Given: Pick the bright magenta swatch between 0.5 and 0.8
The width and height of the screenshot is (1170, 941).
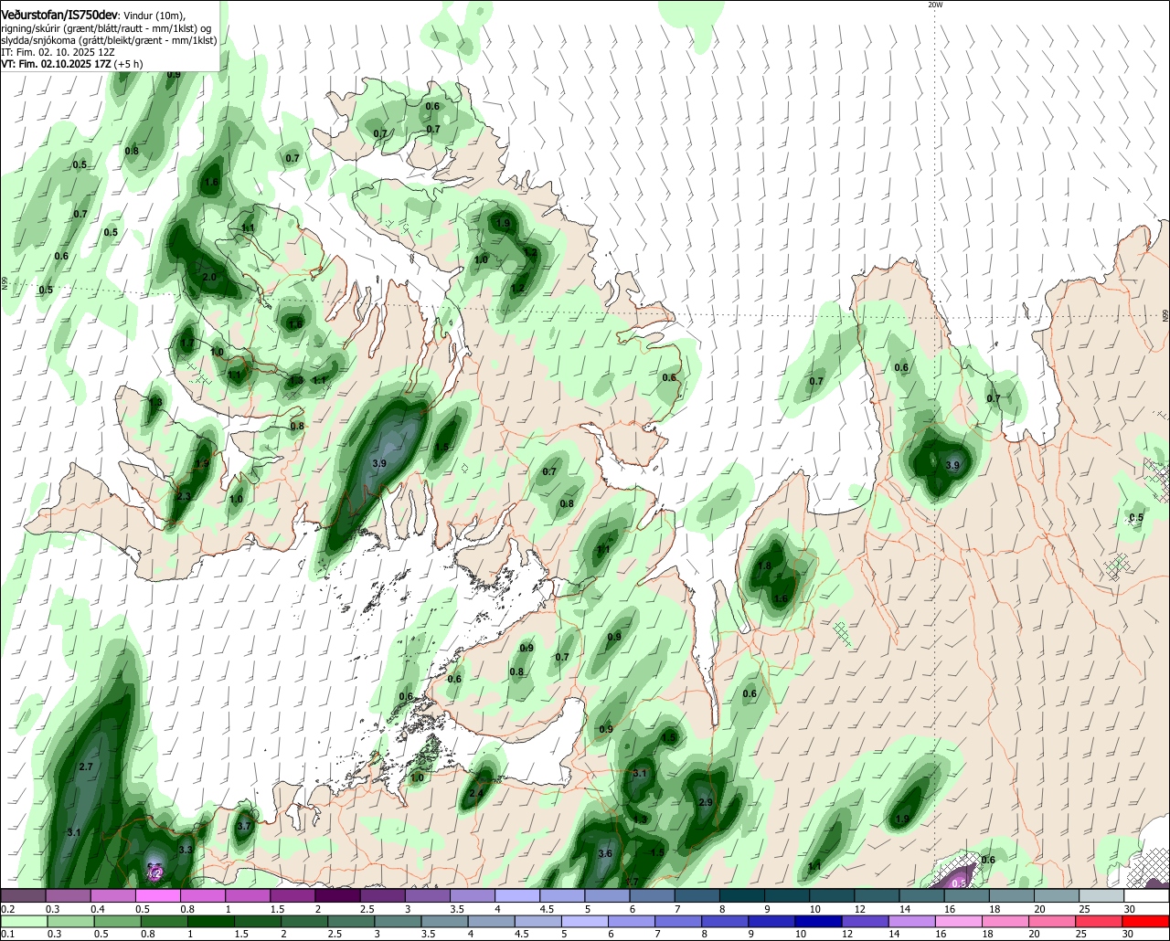Looking at the screenshot, I should 158,895.
